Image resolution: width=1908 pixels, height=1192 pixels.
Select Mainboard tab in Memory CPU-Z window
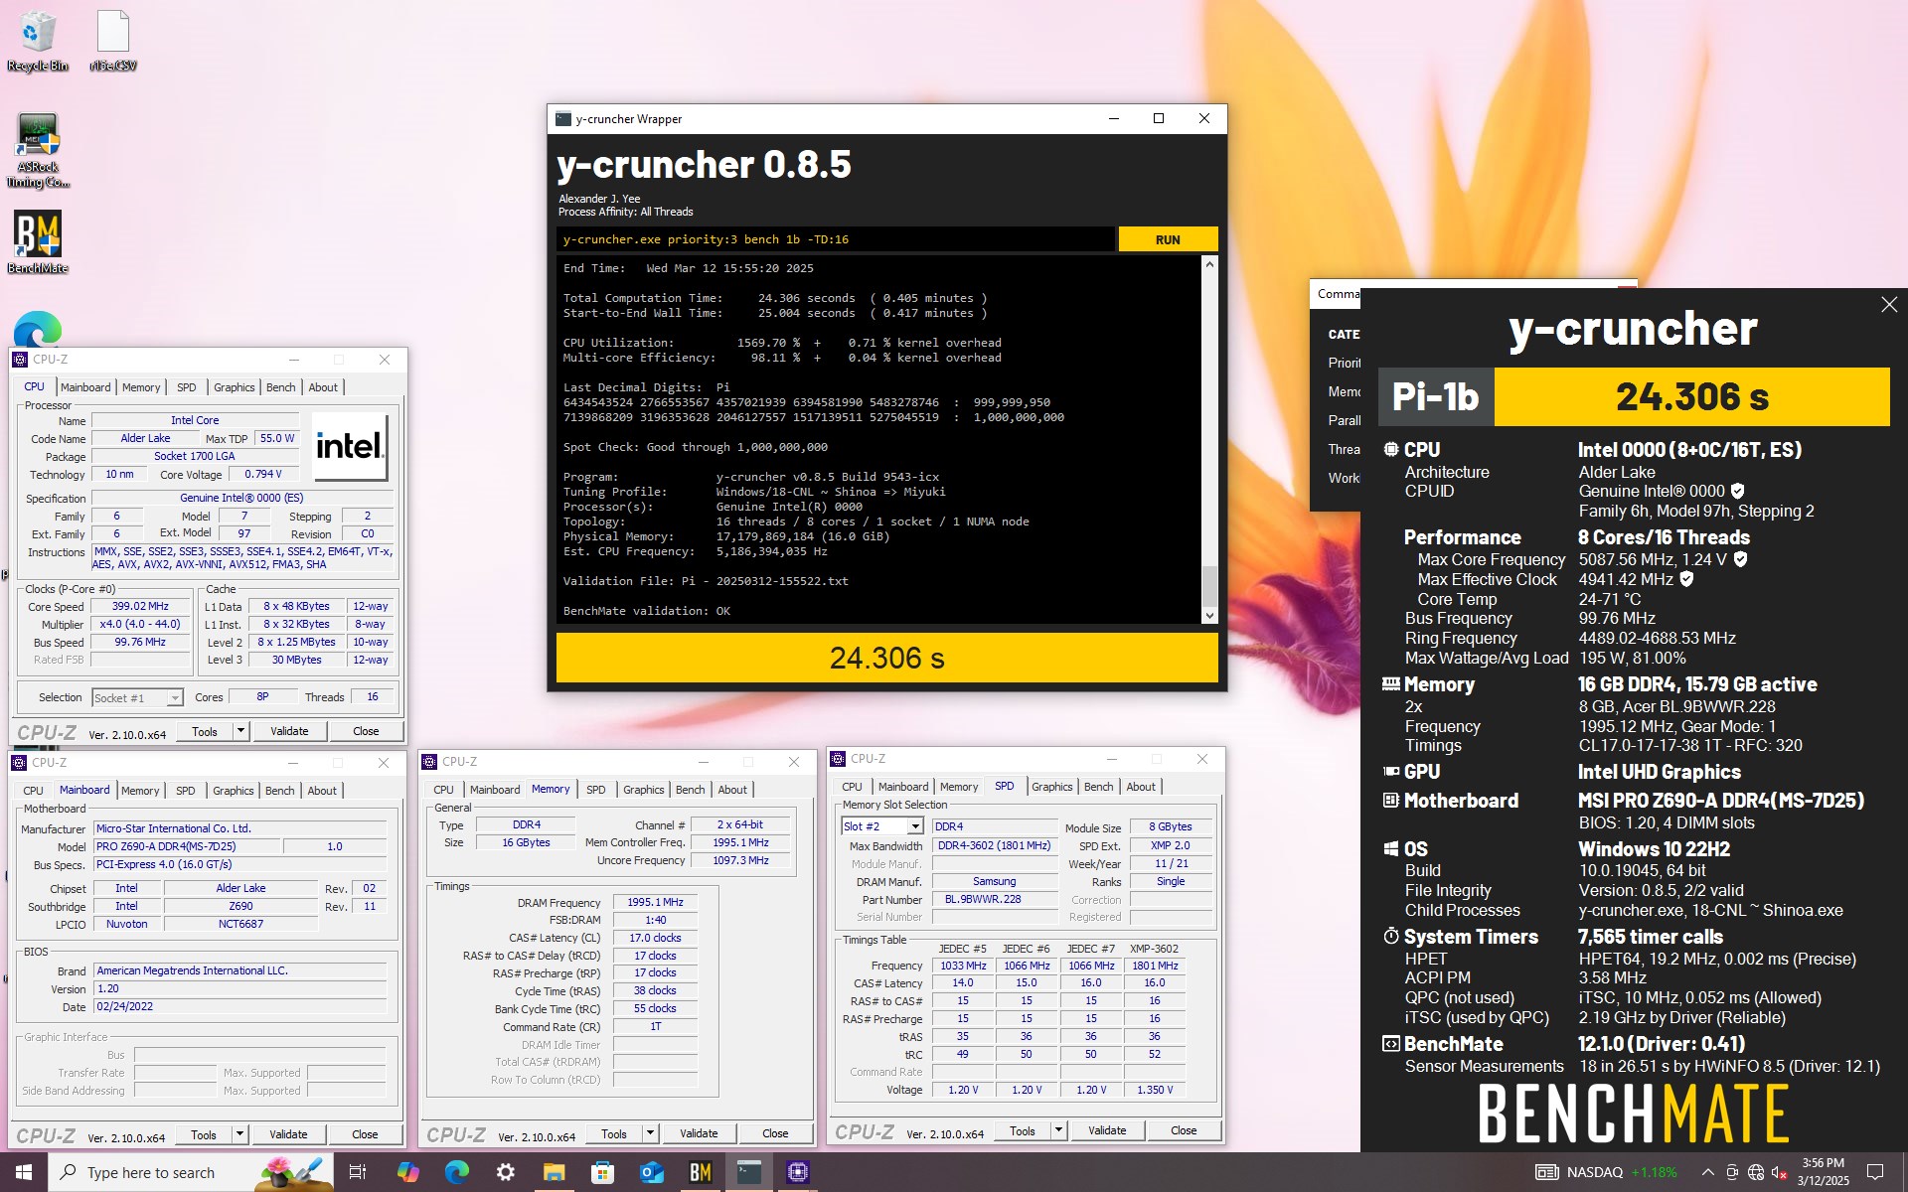pyautogui.click(x=495, y=790)
